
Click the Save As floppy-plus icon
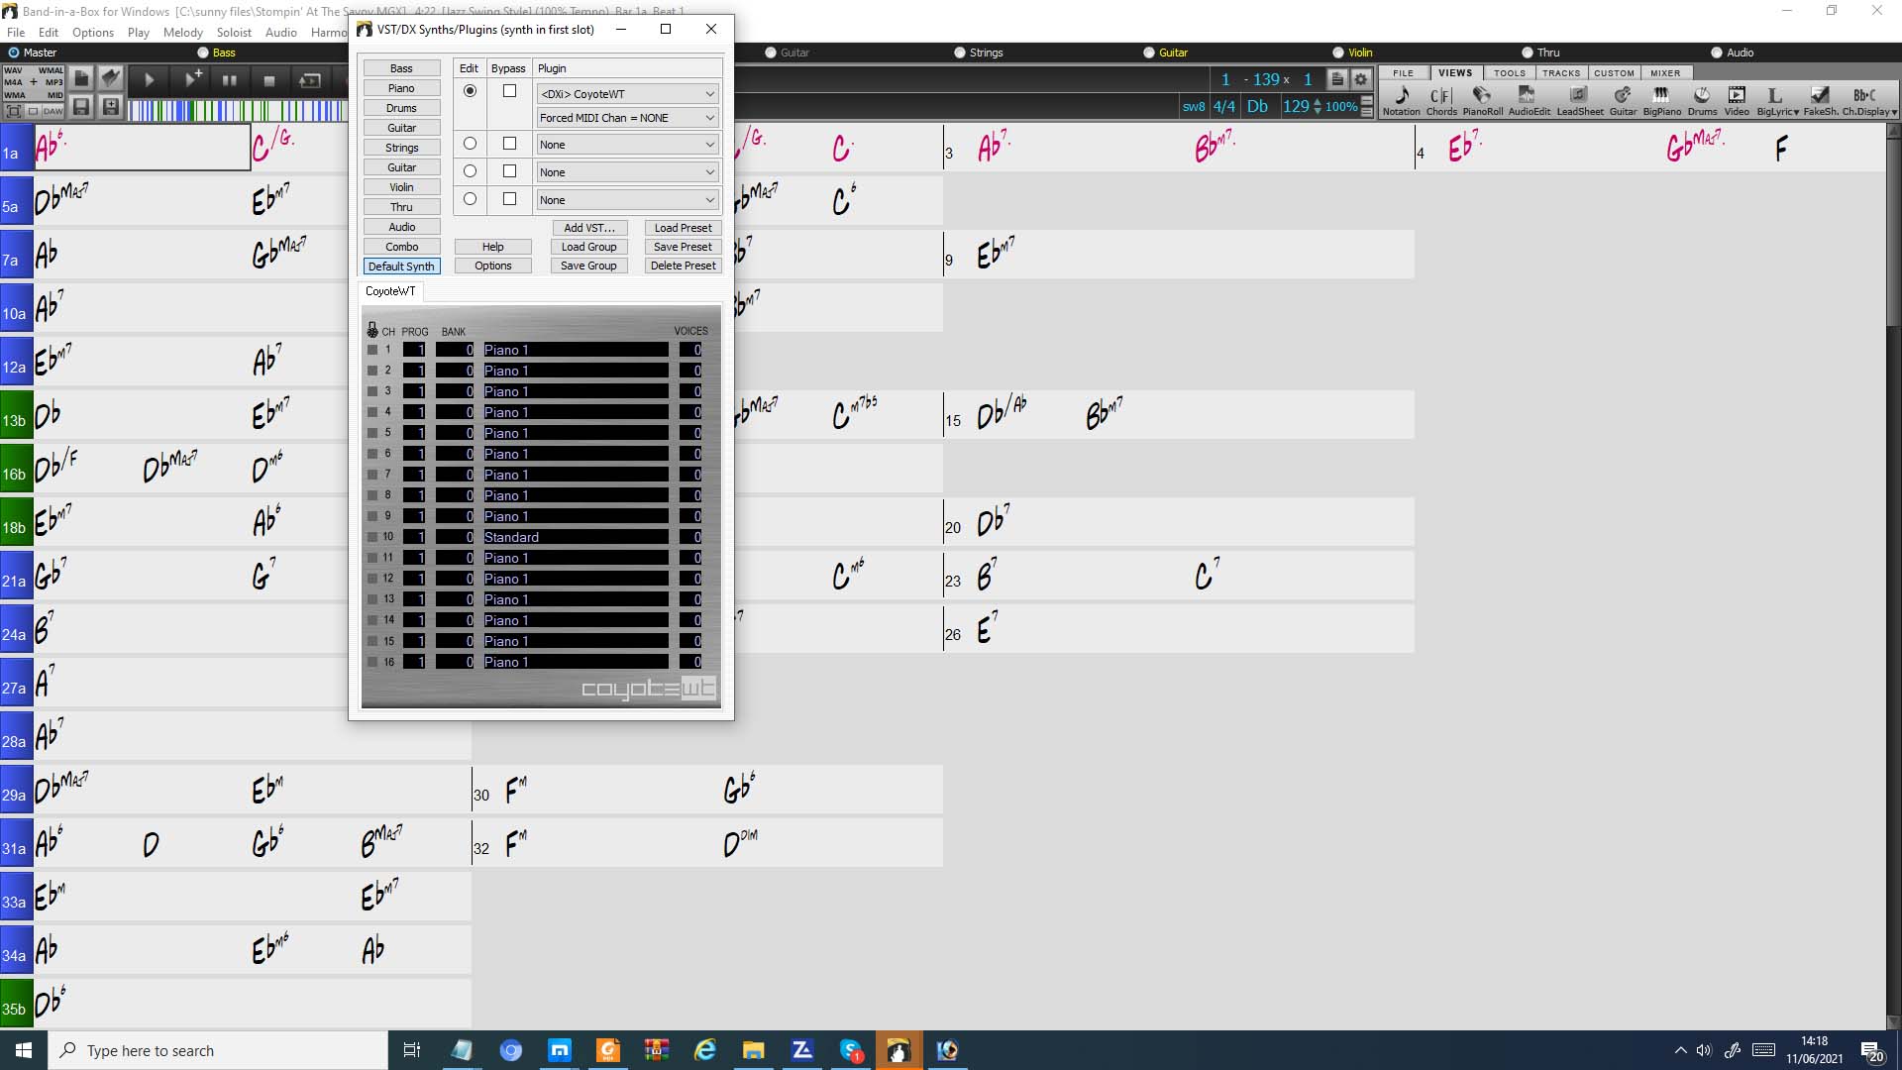pyautogui.click(x=111, y=107)
